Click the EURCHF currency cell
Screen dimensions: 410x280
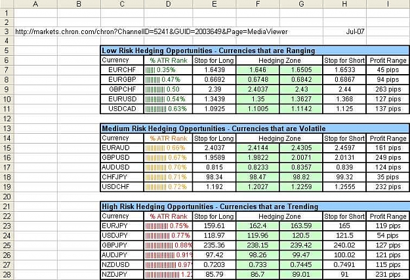(122, 70)
